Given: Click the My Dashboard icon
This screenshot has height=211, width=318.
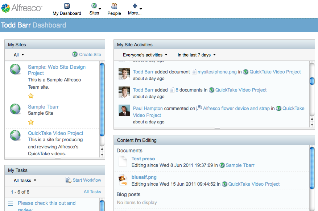Looking at the screenshot, I should [x=67, y=6].
